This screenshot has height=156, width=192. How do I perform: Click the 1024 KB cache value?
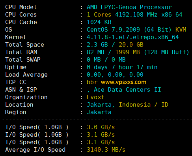[99, 22]
